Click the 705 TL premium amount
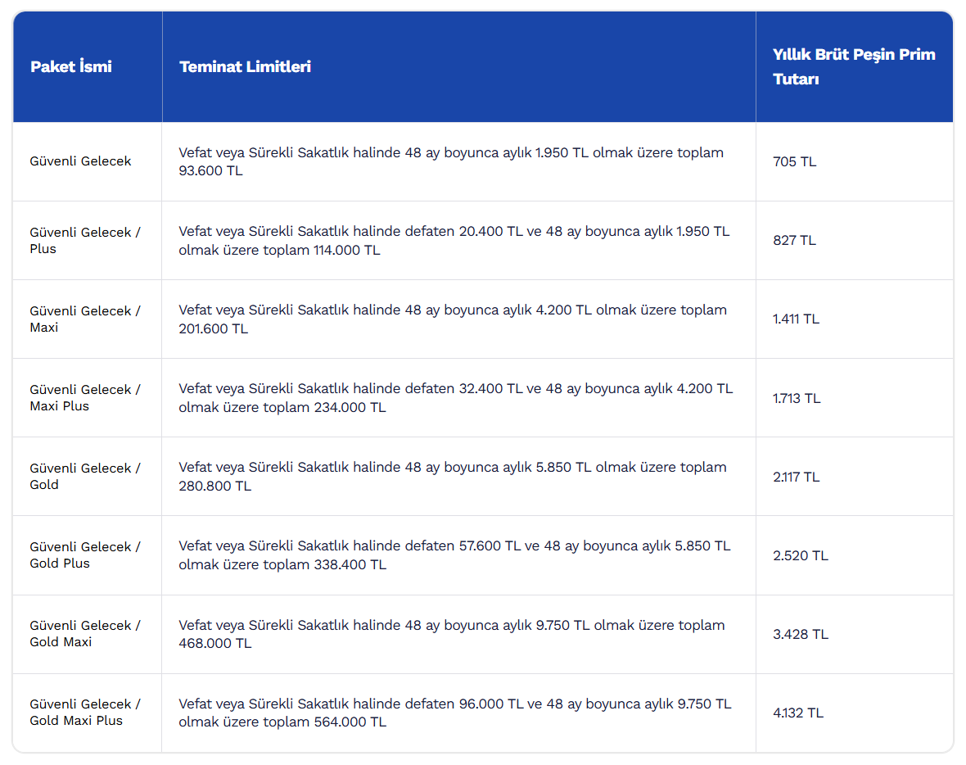Viewport: 966px width, 765px height. 794,162
